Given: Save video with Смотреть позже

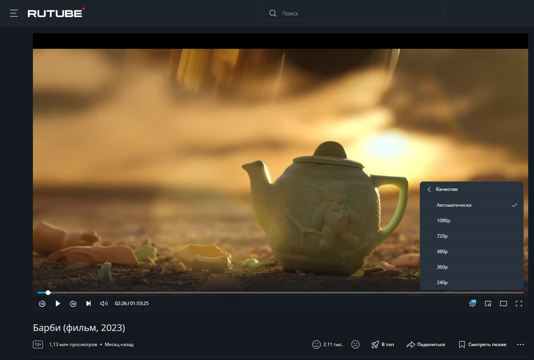Looking at the screenshot, I should pos(483,345).
